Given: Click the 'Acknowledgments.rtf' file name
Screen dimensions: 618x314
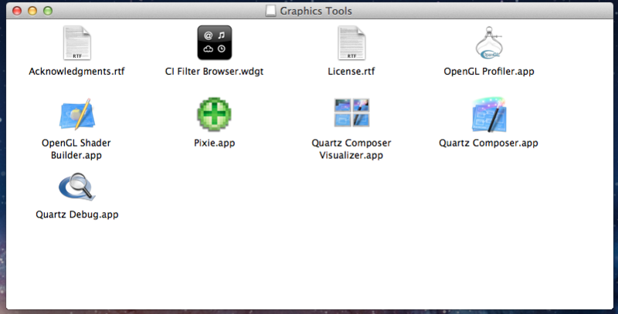Looking at the screenshot, I should [76, 71].
